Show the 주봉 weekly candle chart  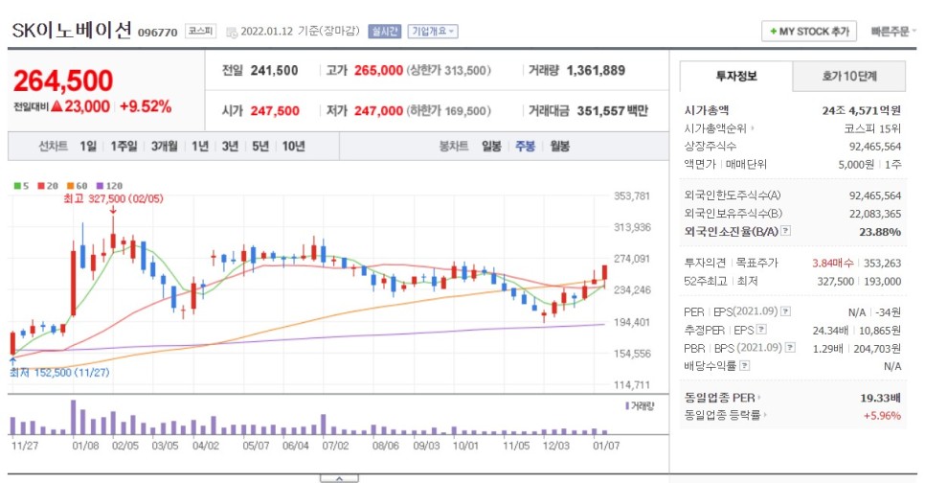pyautogui.click(x=525, y=146)
